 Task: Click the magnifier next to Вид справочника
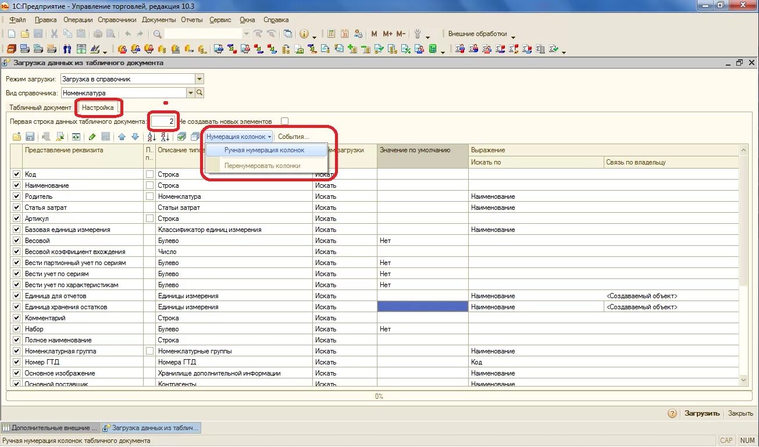point(199,92)
